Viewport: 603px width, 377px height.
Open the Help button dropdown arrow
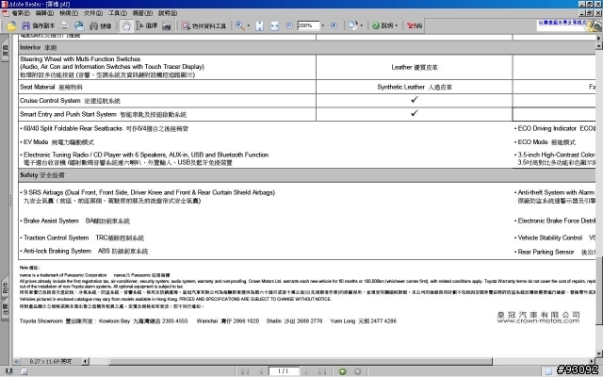coord(396,25)
